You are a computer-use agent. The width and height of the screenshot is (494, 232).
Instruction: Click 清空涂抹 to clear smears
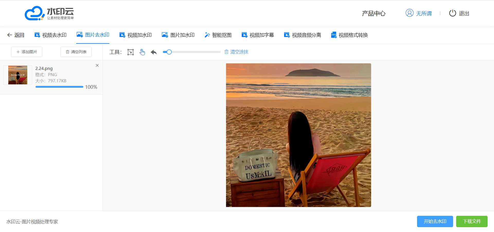point(236,52)
